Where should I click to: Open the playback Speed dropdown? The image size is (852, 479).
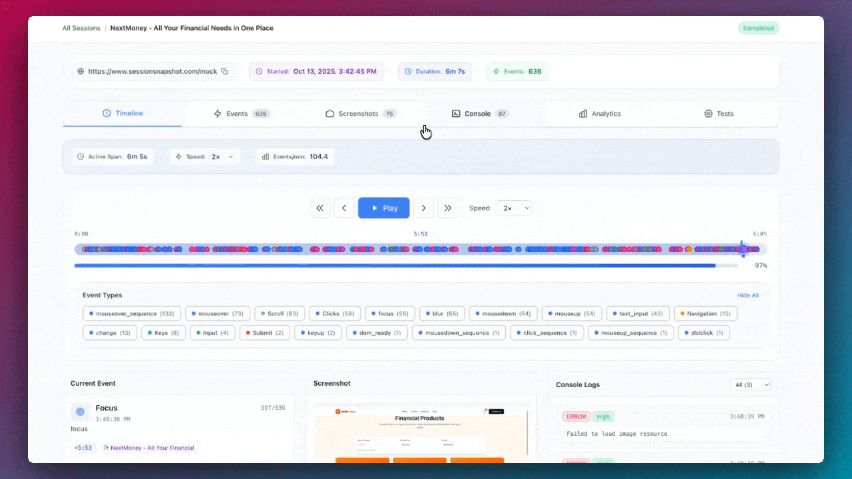[x=513, y=208]
